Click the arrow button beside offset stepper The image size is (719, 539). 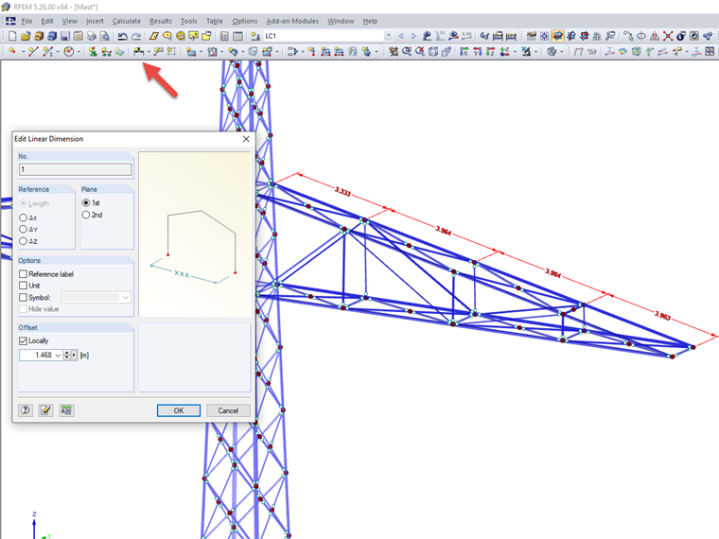(74, 356)
